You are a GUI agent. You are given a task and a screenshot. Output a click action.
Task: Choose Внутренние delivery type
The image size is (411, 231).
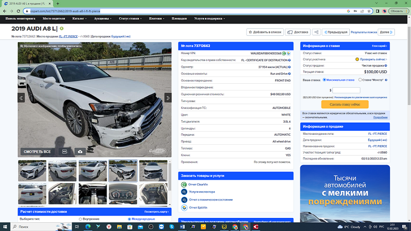coord(80,219)
